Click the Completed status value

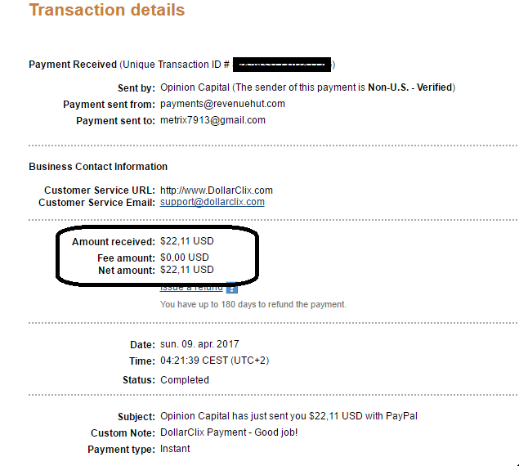click(x=185, y=380)
